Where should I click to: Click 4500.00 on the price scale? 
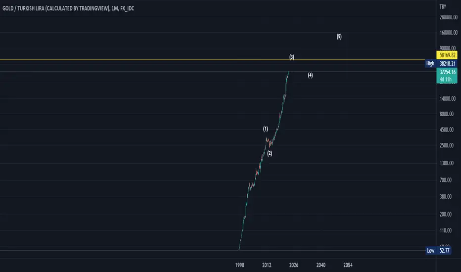pos(447,130)
